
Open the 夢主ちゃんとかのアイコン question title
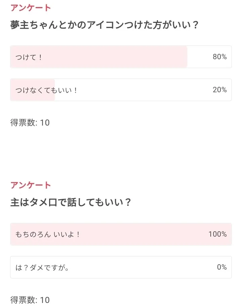pos(105,25)
